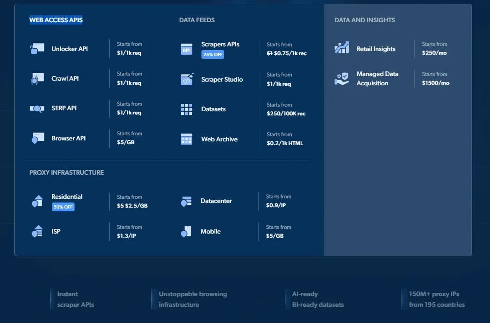Click the Browser API icon
Image resolution: width=490 pixels, height=323 pixels.
coord(38,138)
